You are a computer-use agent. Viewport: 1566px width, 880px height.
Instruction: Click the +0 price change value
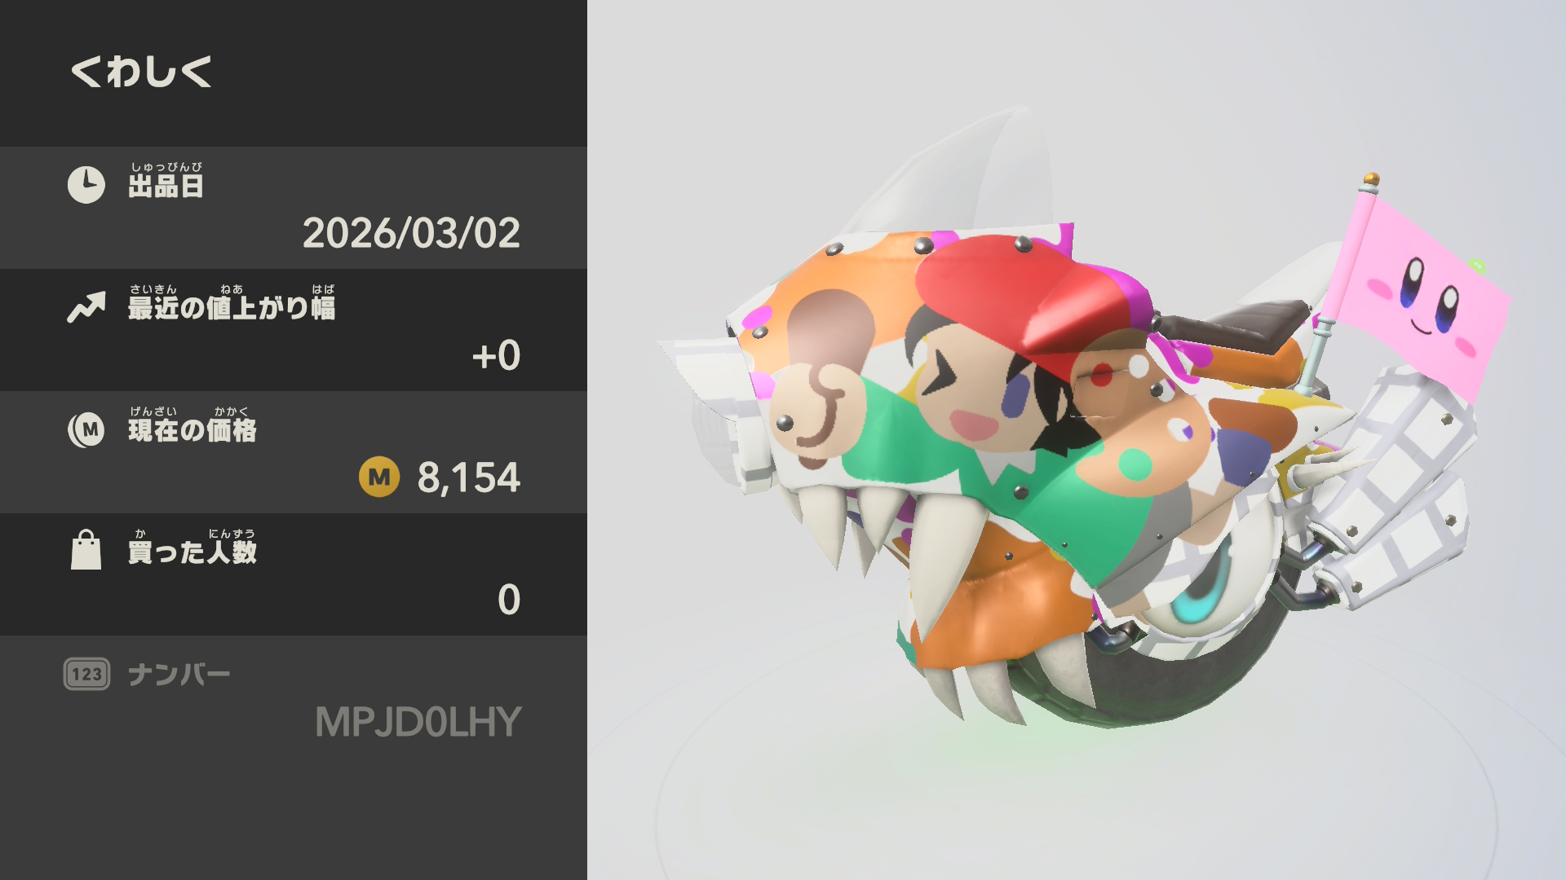click(496, 355)
